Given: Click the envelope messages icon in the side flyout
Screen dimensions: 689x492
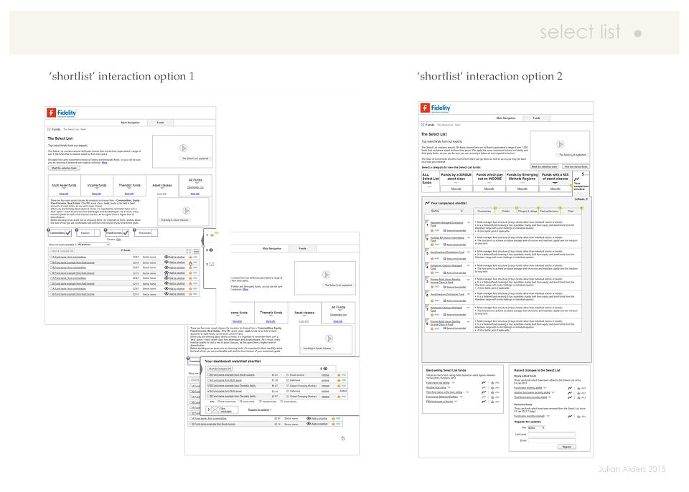Looking at the screenshot, I should (211, 265).
